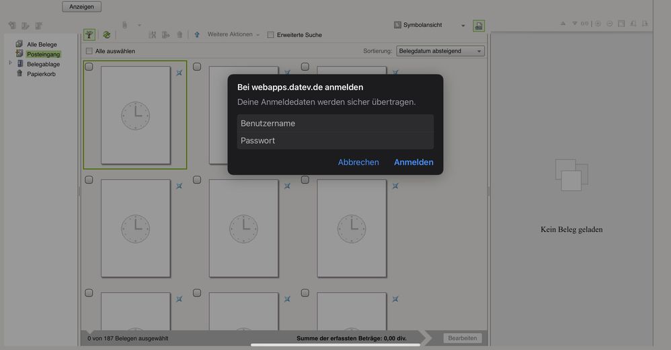Click the rotate right icon in preview toolbar
The height and width of the screenshot is (350, 671).
pyautogui.click(x=645, y=24)
